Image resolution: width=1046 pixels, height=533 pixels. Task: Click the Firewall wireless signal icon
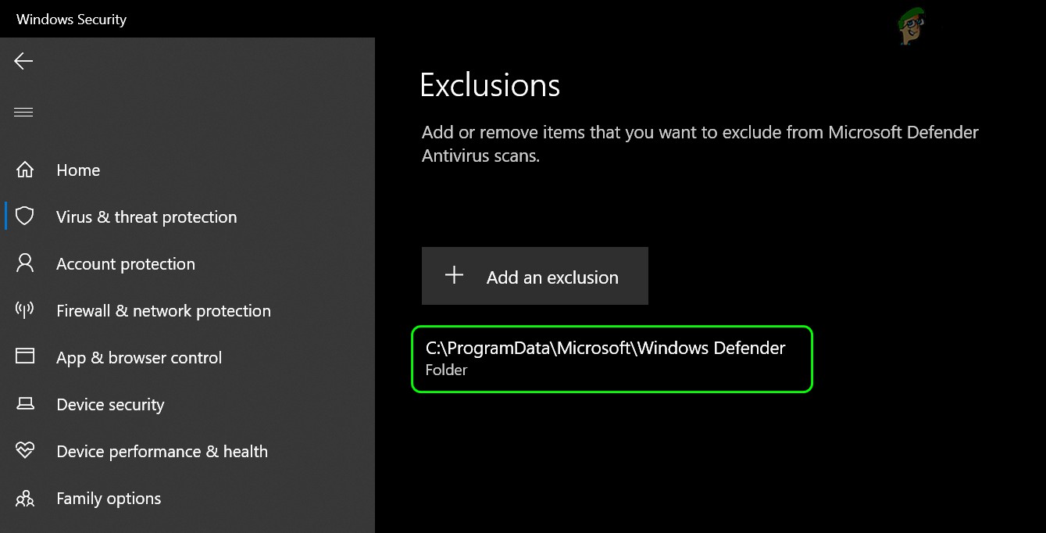(x=25, y=310)
